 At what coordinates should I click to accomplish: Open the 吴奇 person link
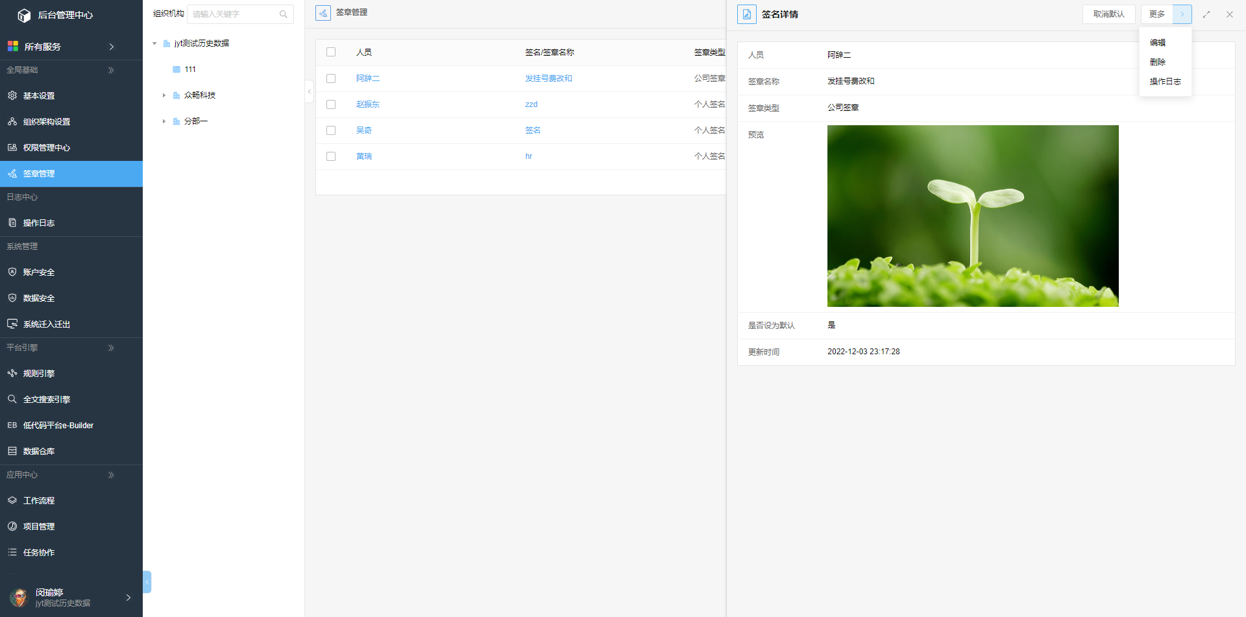pyautogui.click(x=364, y=130)
